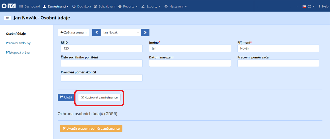Click the card icon beside the page title

(x=8, y=18)
